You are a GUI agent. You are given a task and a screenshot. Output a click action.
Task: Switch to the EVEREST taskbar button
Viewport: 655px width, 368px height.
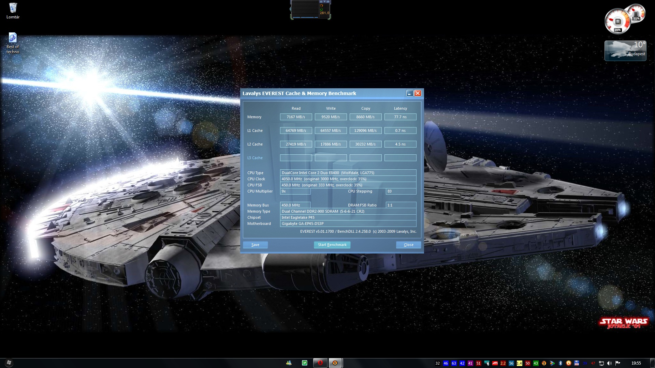click(x=335, y=363)
